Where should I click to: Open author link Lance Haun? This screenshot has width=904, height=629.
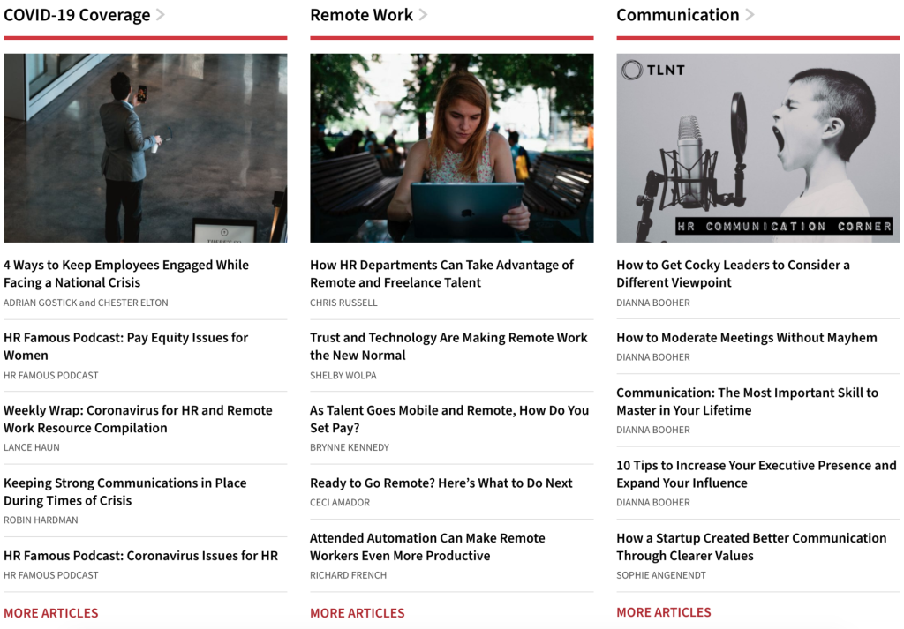(x=31, y=447)
